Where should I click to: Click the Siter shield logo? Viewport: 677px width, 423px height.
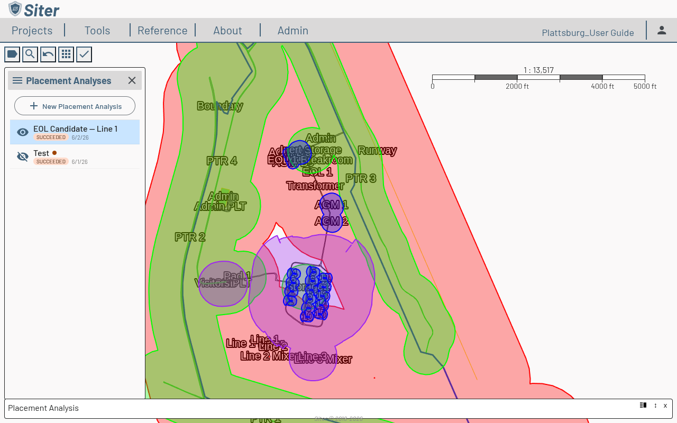click(x=15, y=9)
